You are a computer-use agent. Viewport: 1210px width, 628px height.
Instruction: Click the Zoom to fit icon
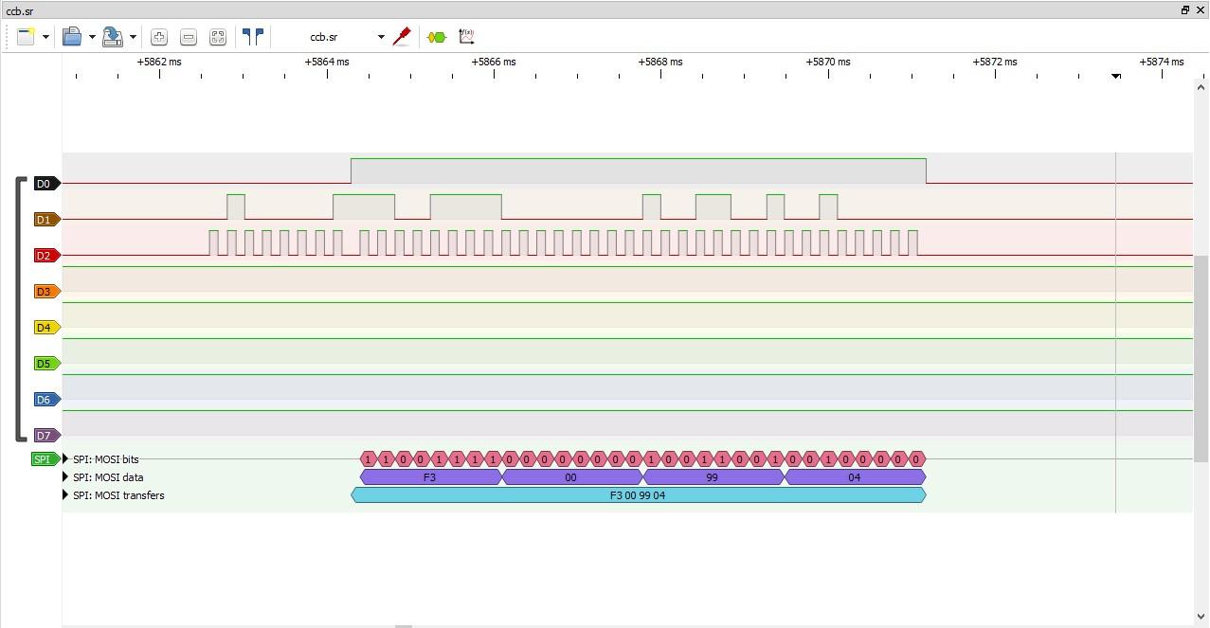point(218,37)
